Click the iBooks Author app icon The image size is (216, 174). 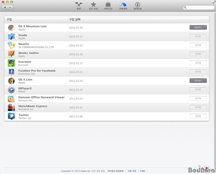(11, 54)
